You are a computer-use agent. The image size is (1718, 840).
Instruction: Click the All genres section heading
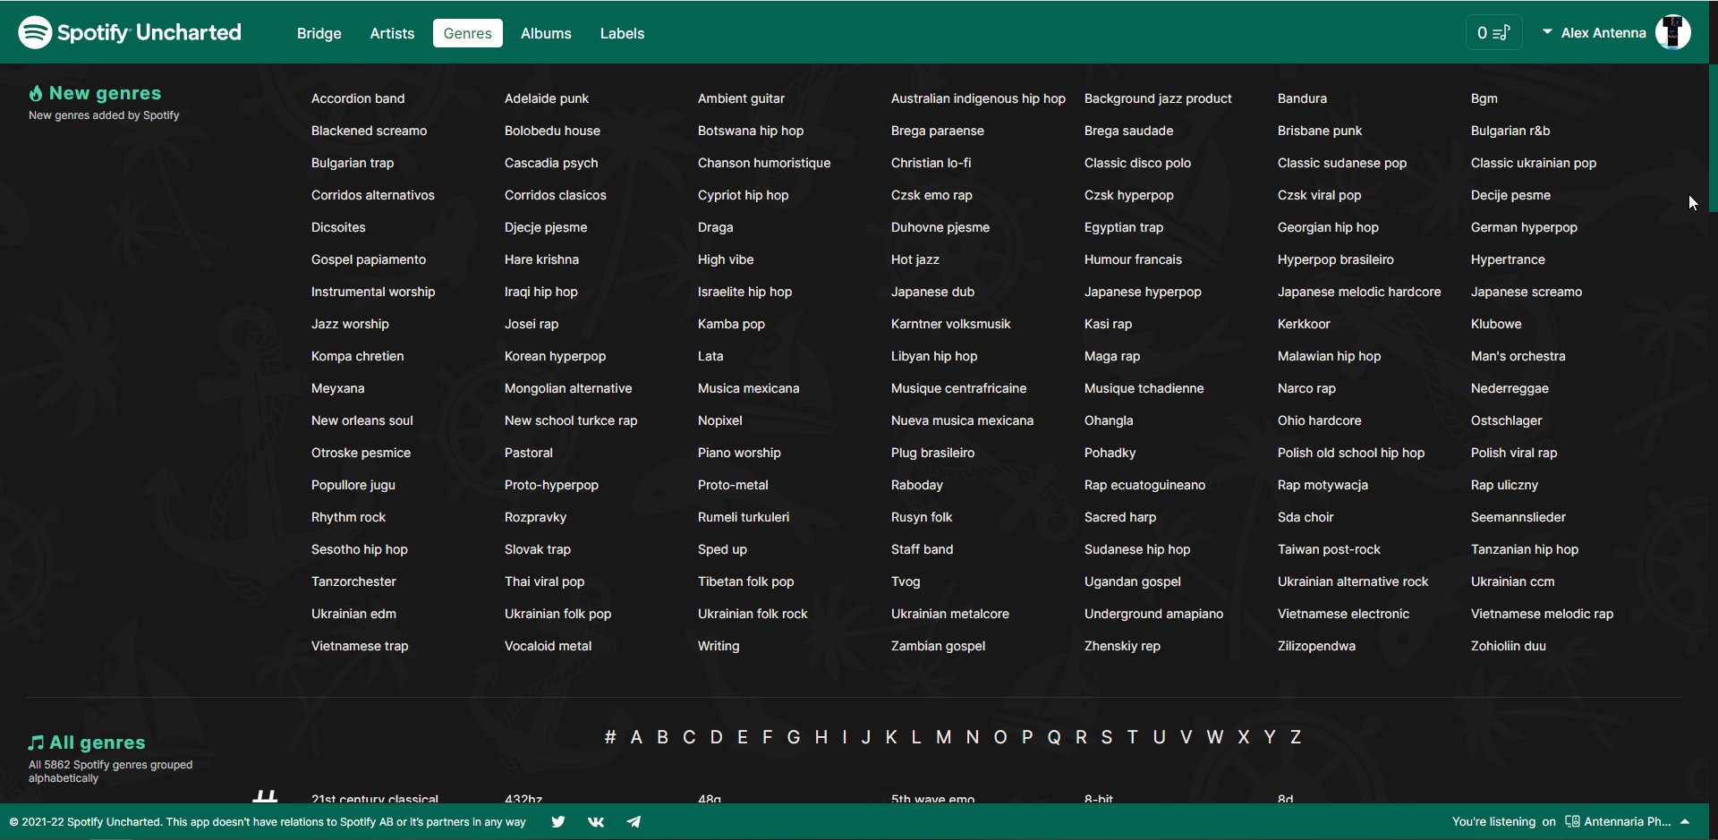click(x=97, y=742)
